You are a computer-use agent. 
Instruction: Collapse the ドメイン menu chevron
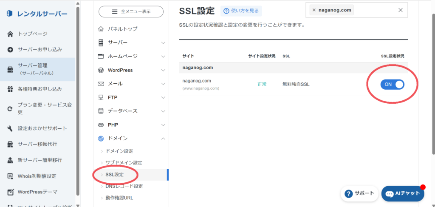coord(163,138)
